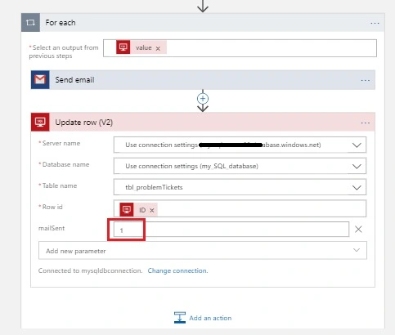The width and height of the screenshot is (395, 335).
Task: Click the Database name label
Action: click(x=65, y=164)
